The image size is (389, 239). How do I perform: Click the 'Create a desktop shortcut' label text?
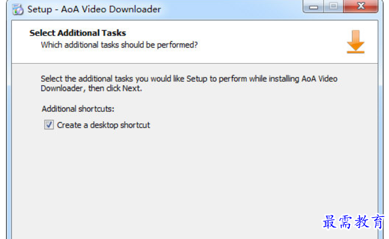point(104,125)
